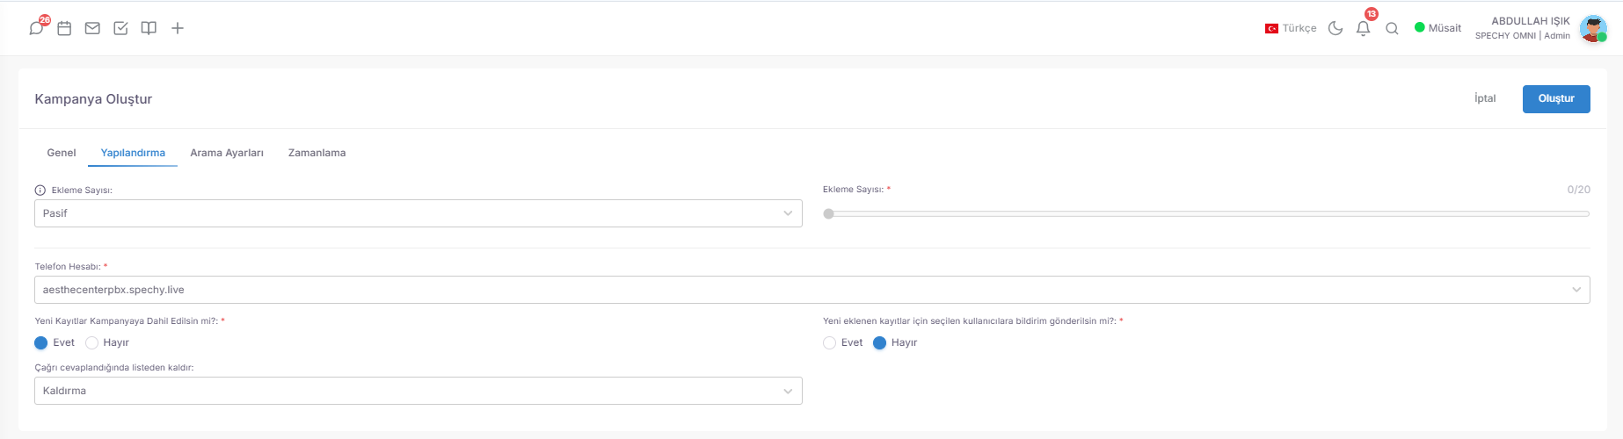Click the chevron of Kaldırma select
Screen dimensions: 1623x439
pos(788,391)
